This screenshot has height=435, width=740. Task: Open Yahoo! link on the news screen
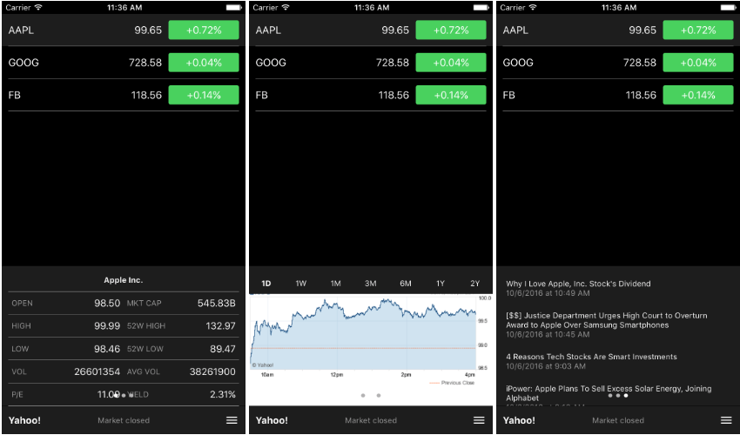point(519,420)
